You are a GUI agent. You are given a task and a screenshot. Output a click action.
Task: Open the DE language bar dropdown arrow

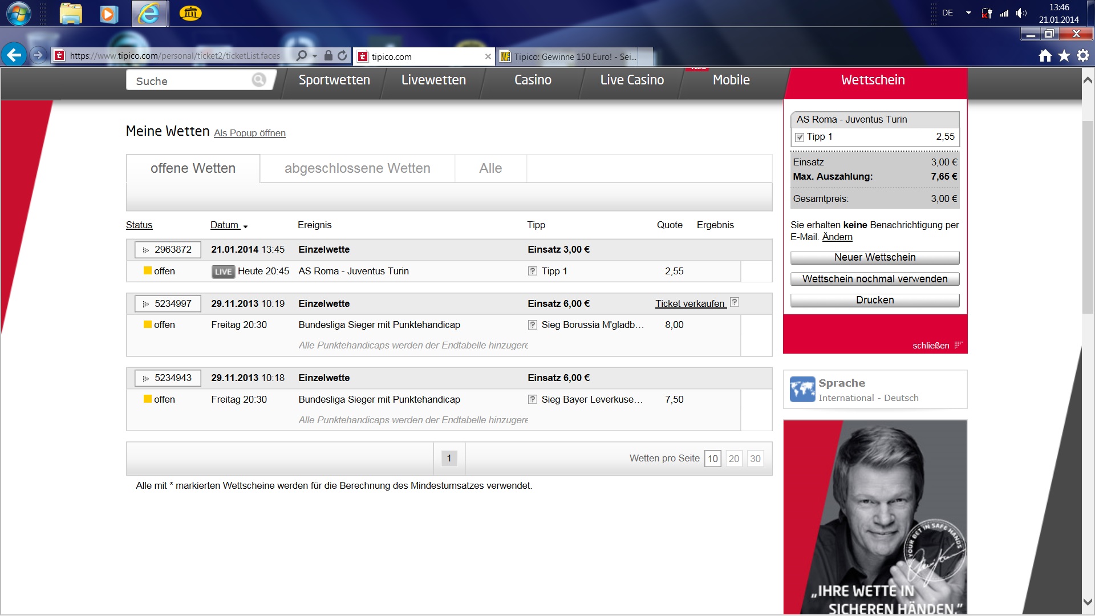click(968, 13)
